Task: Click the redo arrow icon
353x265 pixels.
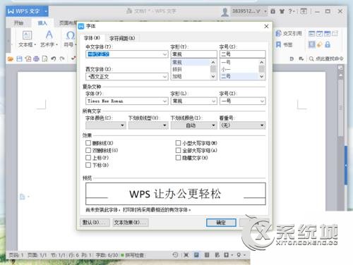Action: [62, 58]
